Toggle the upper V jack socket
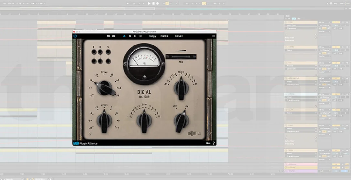 (108, 52)
